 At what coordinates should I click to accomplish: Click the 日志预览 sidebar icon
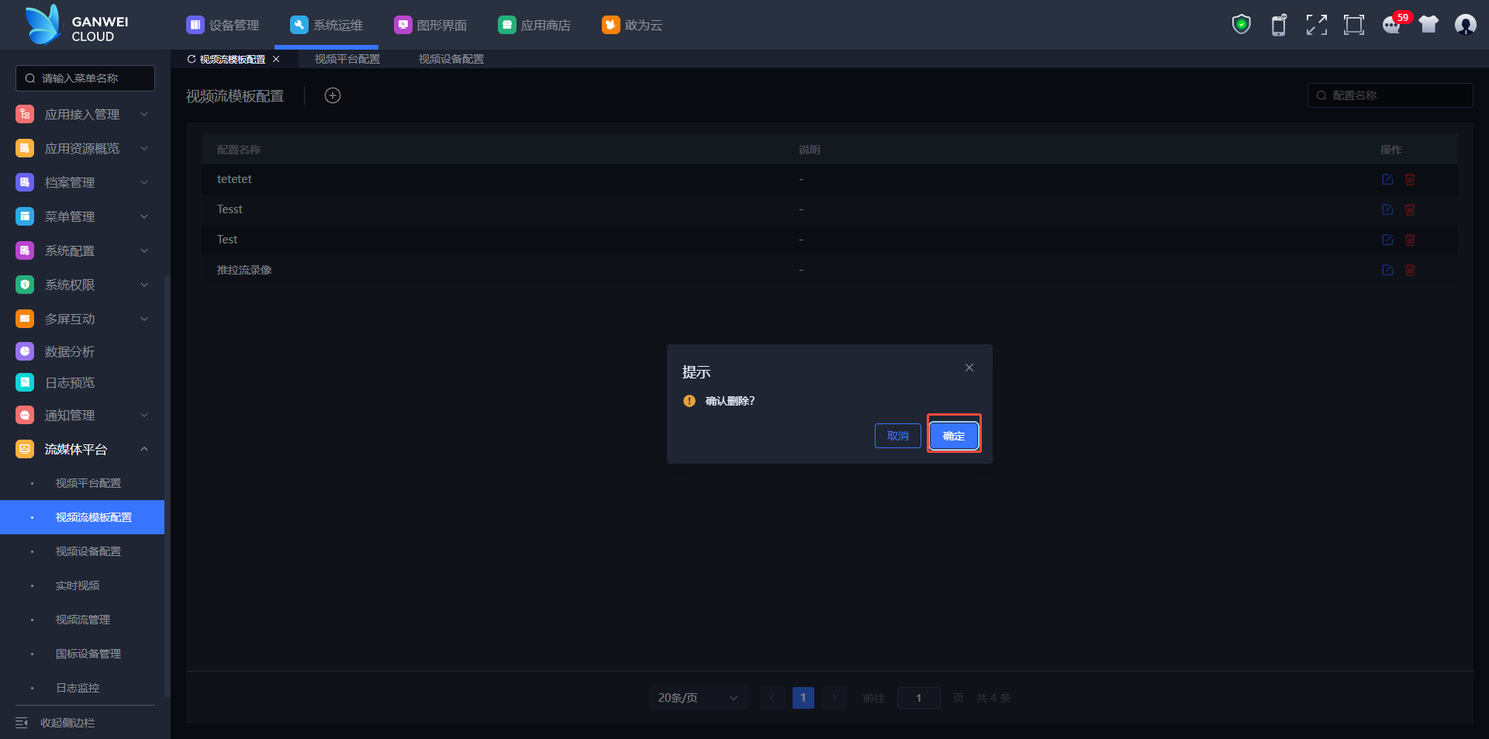click(25, 382)
